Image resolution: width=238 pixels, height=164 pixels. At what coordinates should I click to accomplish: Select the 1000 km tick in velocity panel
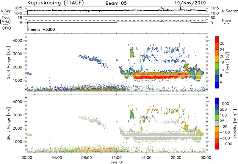[18, 142]
